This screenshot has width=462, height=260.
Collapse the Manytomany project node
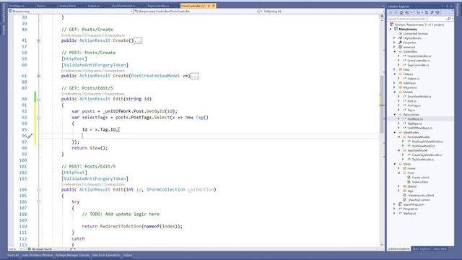[x=391, y=29]
